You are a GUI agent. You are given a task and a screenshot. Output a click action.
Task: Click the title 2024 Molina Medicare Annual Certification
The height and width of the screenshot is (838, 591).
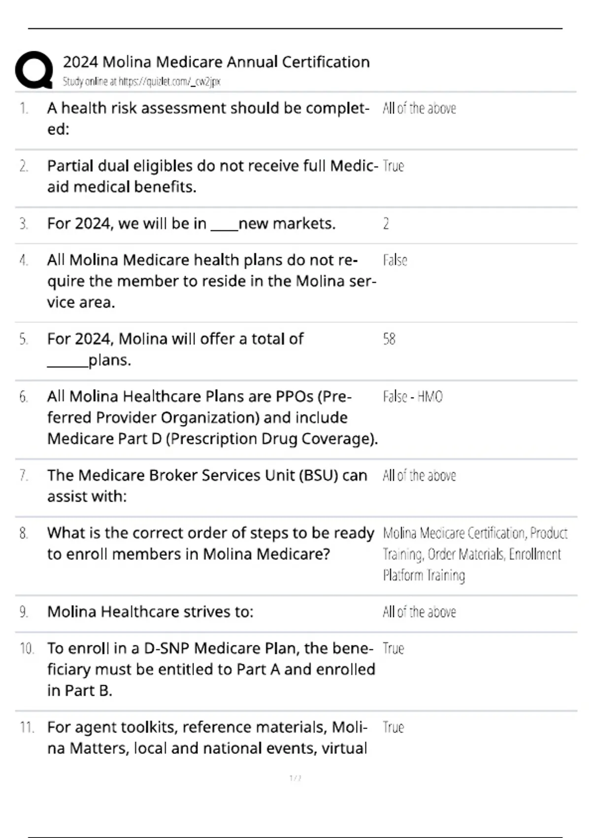(x=216, y=62)
